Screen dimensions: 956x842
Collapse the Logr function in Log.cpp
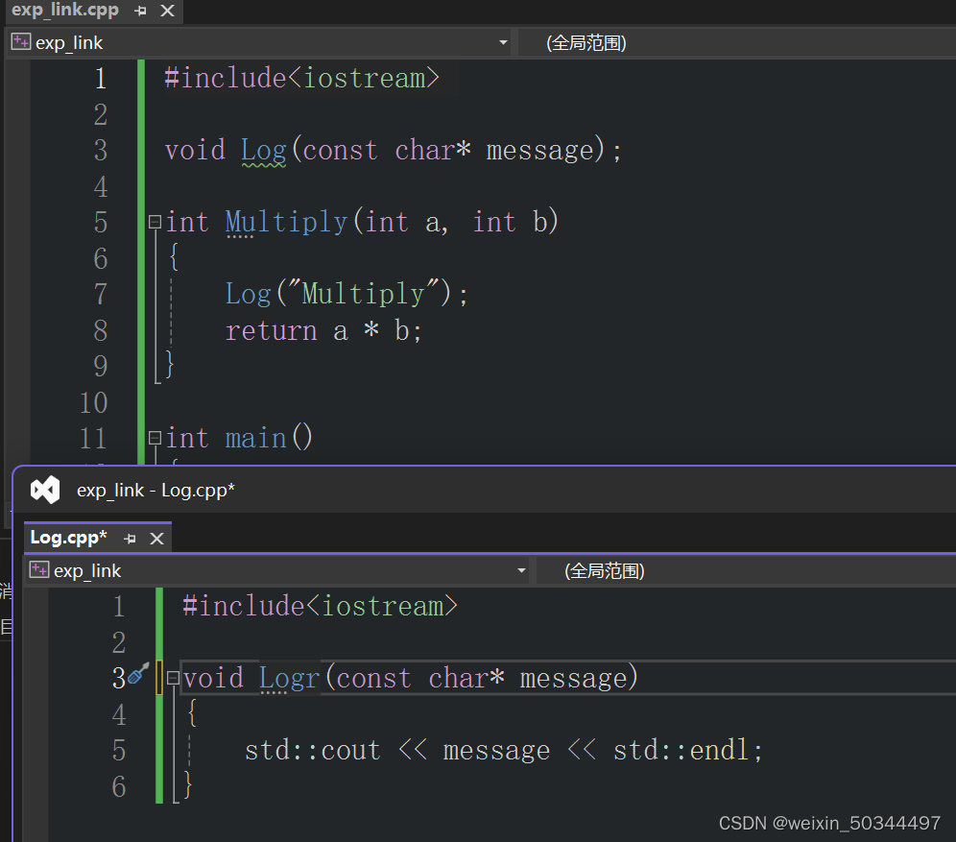[173, 677]
